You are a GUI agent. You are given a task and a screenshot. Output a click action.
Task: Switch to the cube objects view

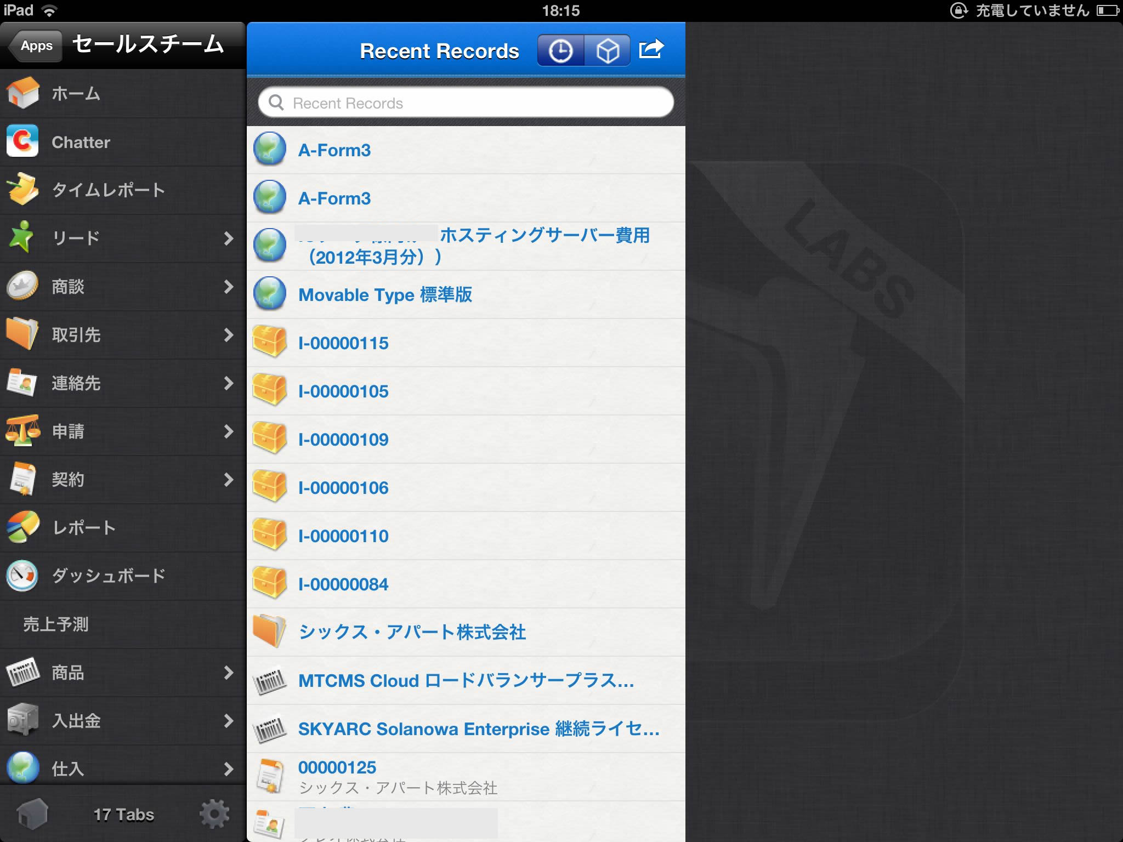pyautogui.click(x=607, y=51)
